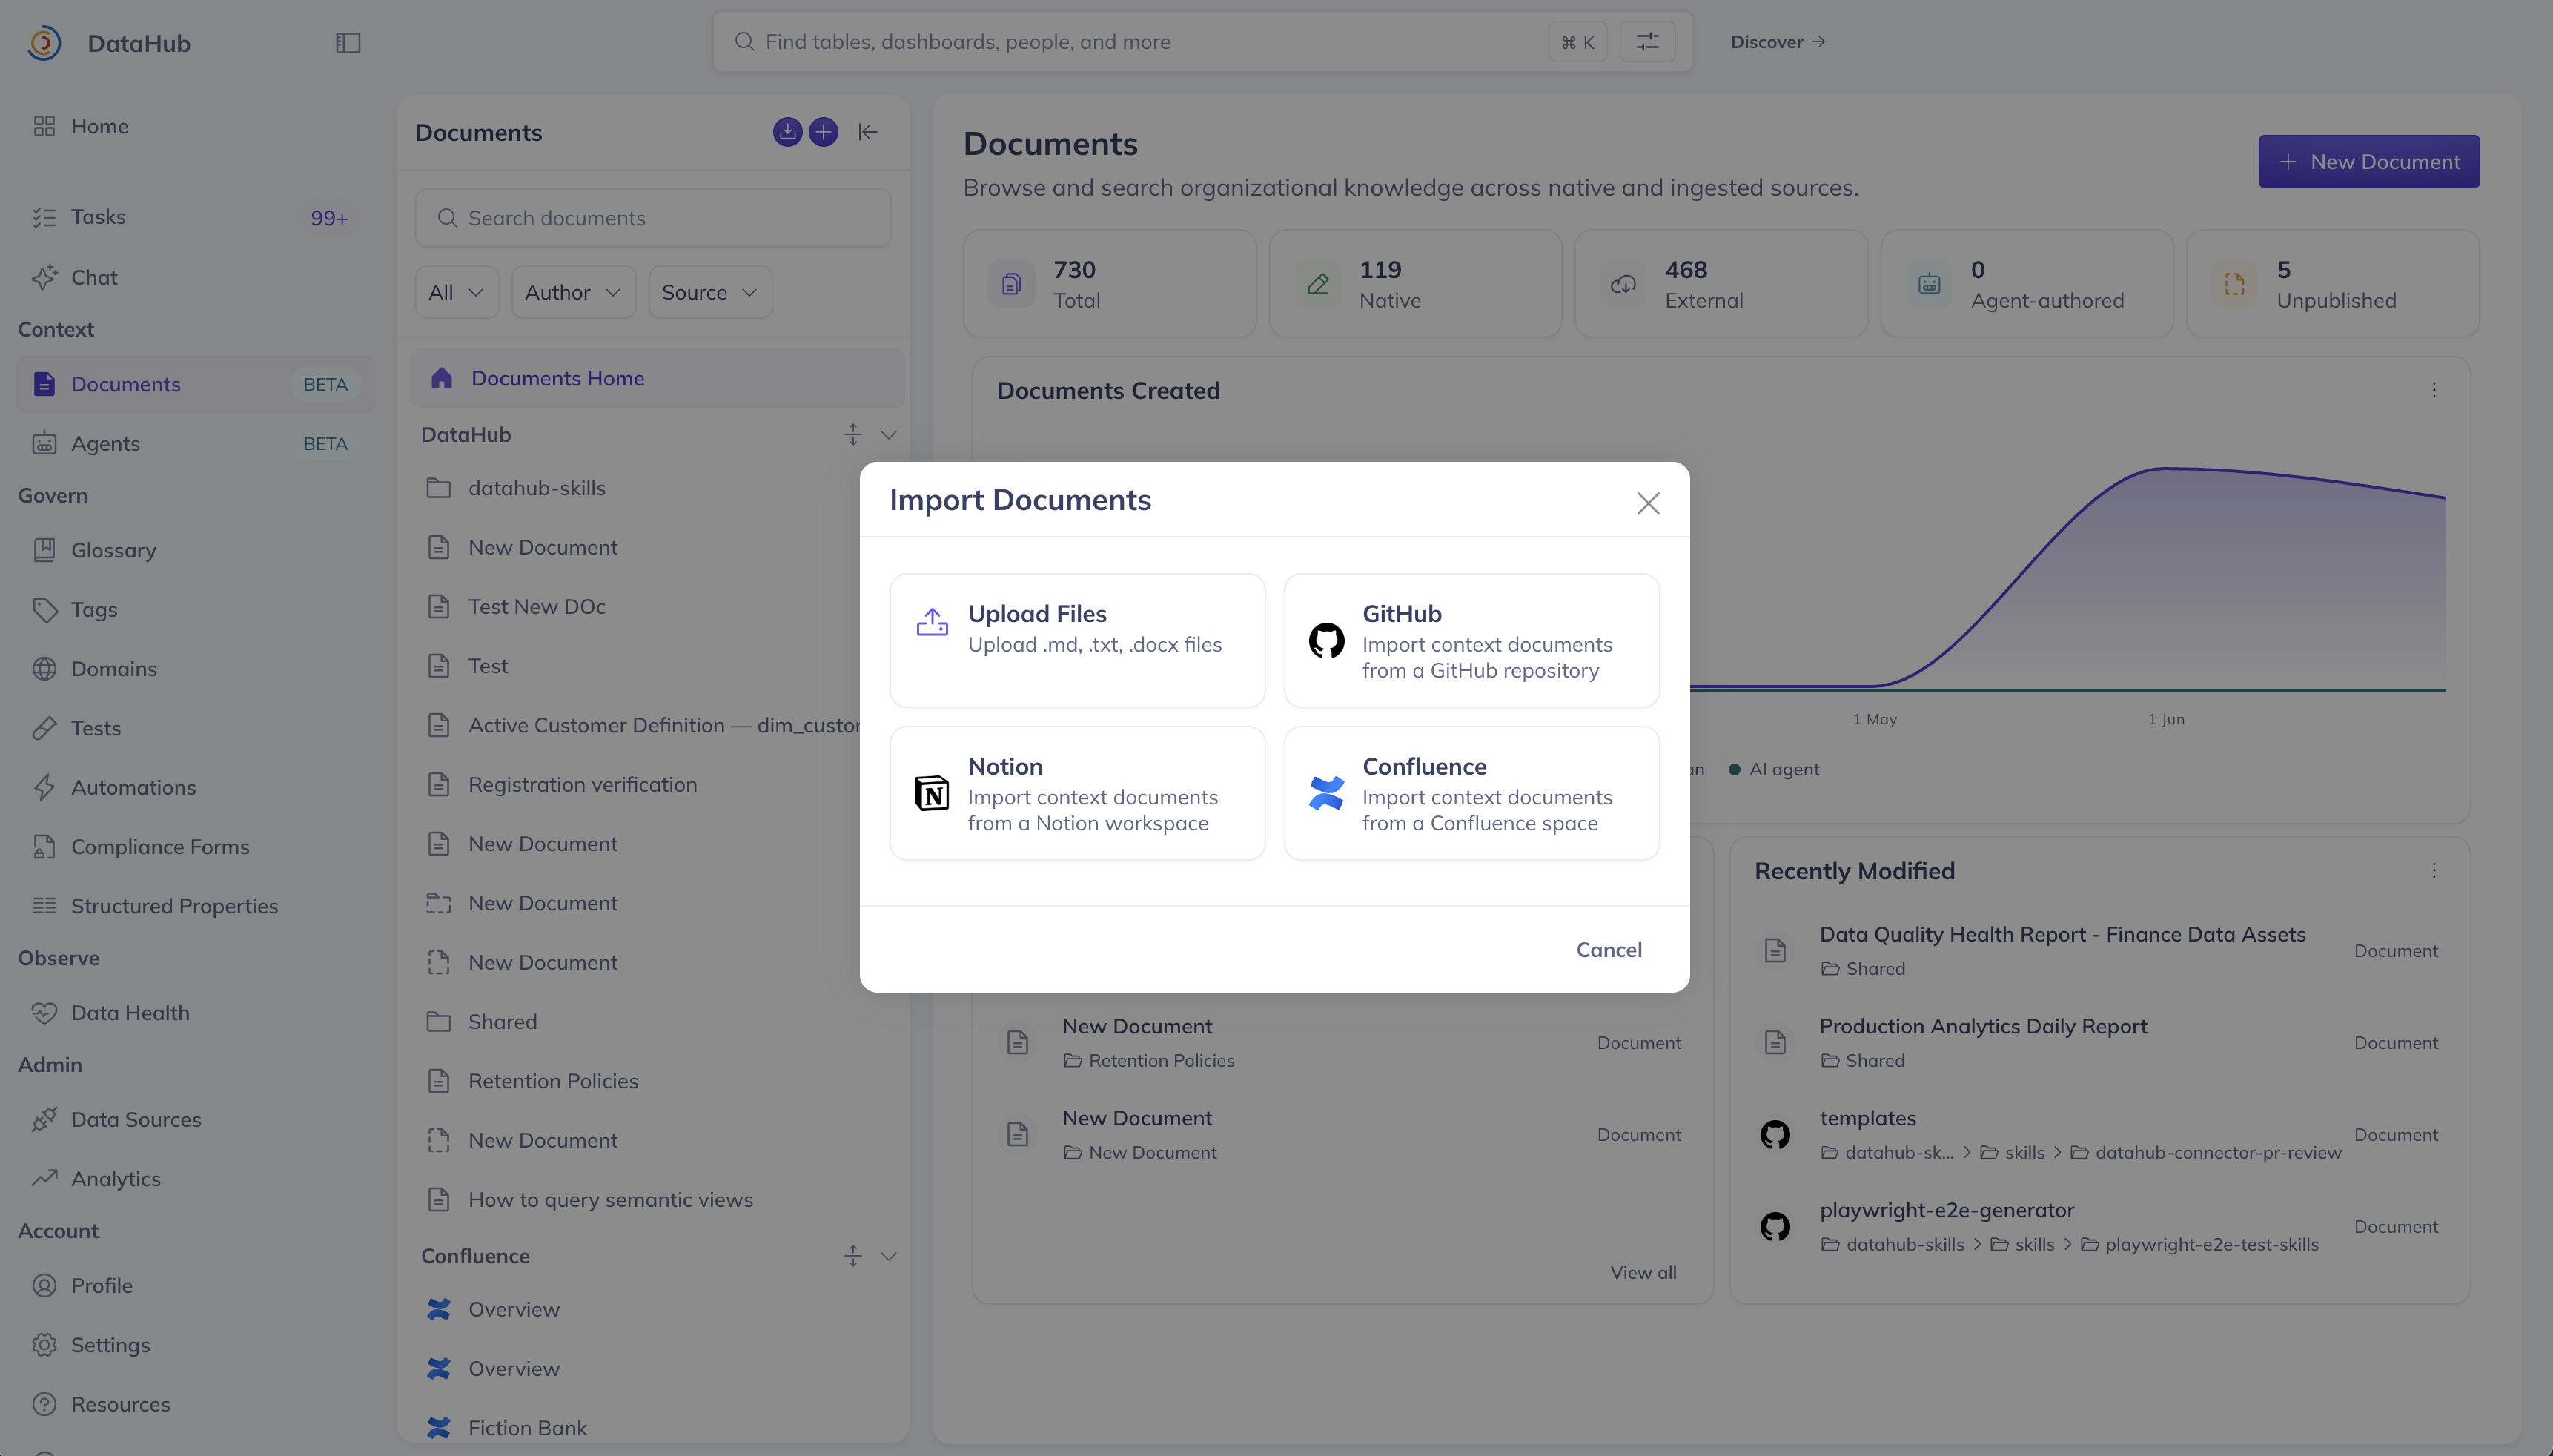The height and width of the screenshot is (1456, 2553).
Task: Click the Structured Properties icon
Action: (44, 906)
